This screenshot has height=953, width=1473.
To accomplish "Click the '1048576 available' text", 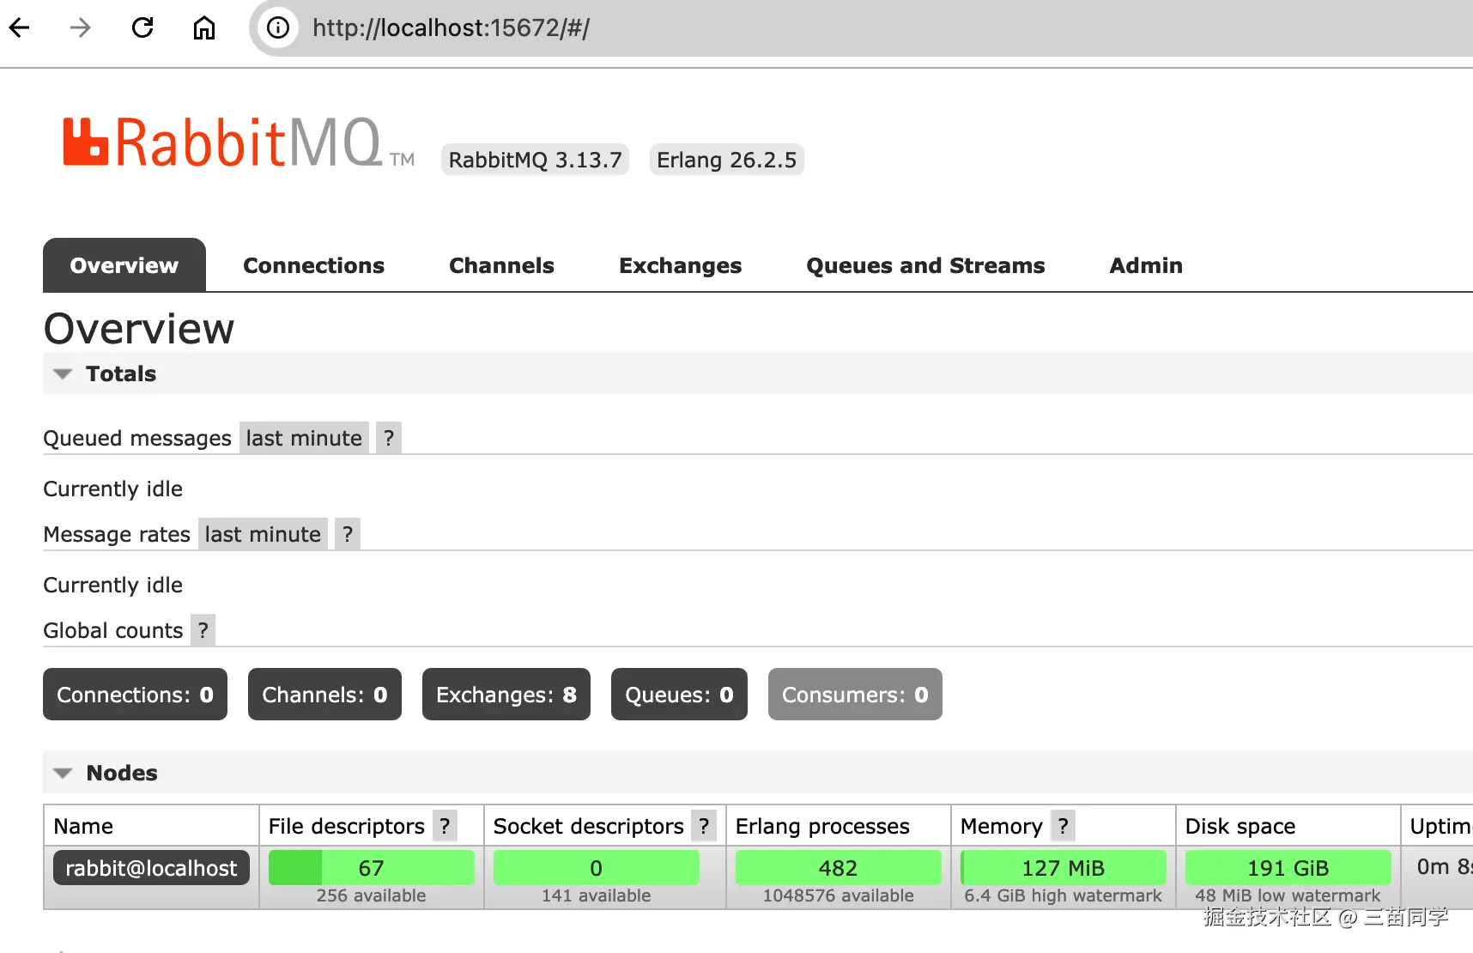I will click(x=839, y=895).
